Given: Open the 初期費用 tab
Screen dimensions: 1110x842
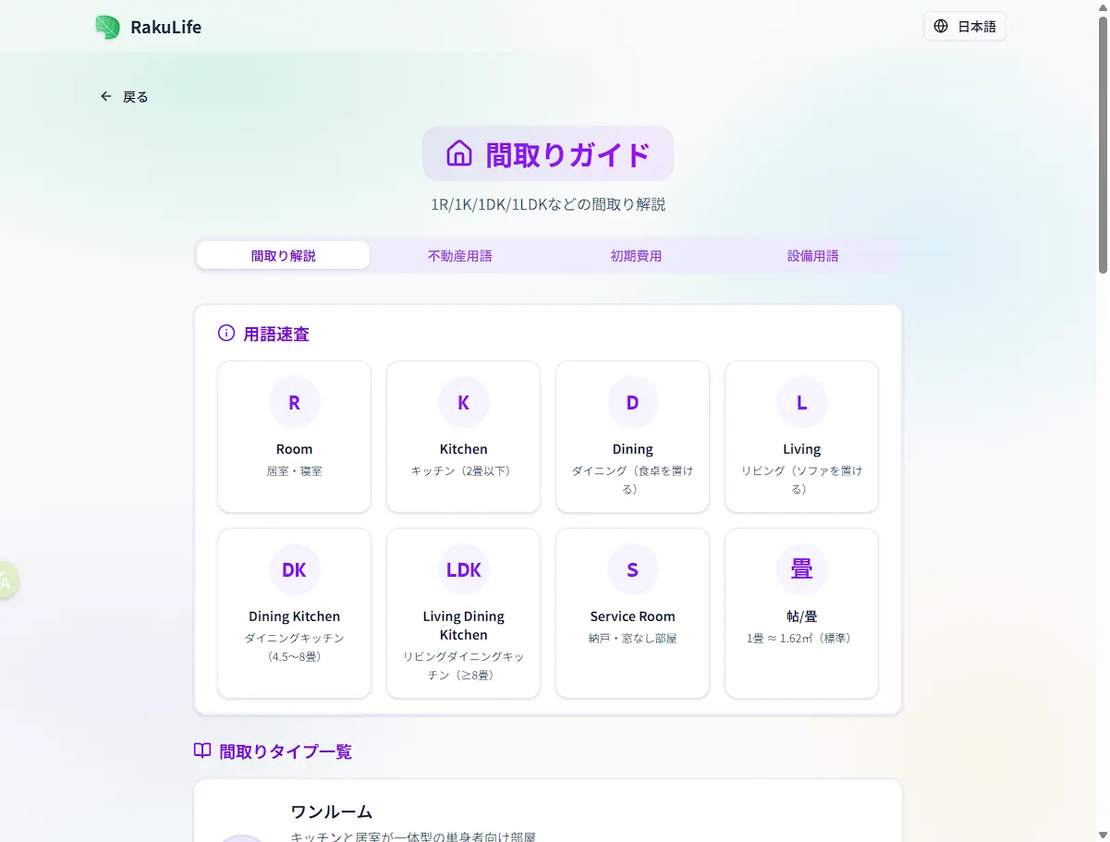Looking at the screenshot, I should coord(636,255).
